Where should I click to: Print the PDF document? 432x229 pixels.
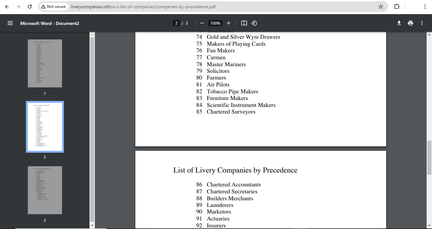tap(410, 23)
